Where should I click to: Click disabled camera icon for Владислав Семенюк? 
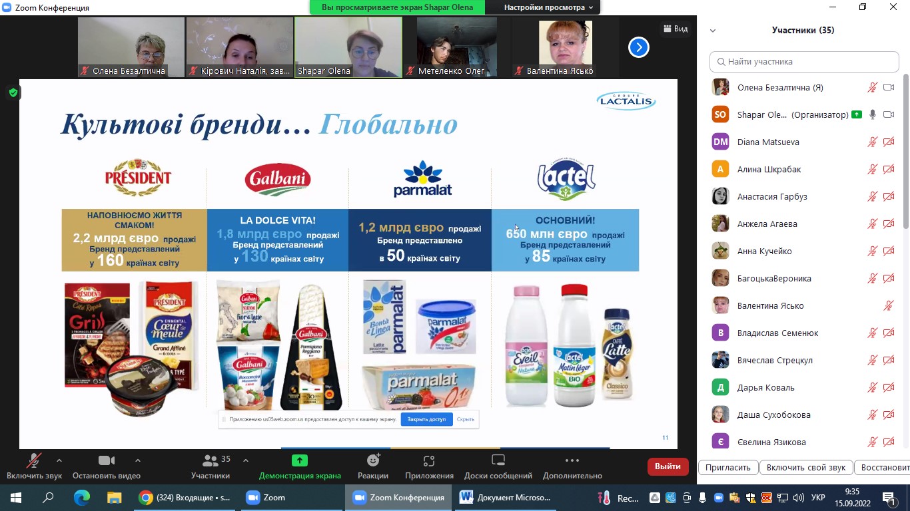[888, 333]
